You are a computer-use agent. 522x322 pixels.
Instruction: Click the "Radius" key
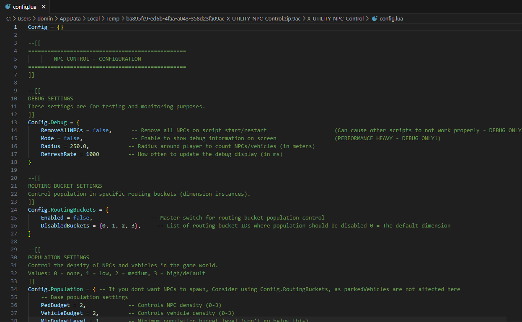coord(51,146)
